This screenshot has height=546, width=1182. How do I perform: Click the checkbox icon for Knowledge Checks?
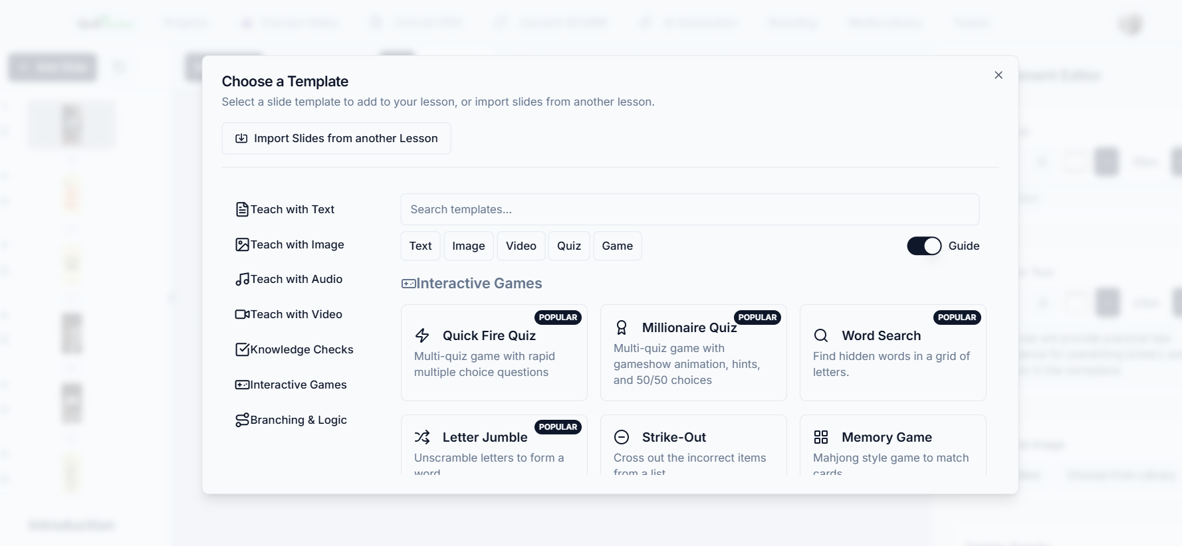pyautogui.click(x=242, y=349)
